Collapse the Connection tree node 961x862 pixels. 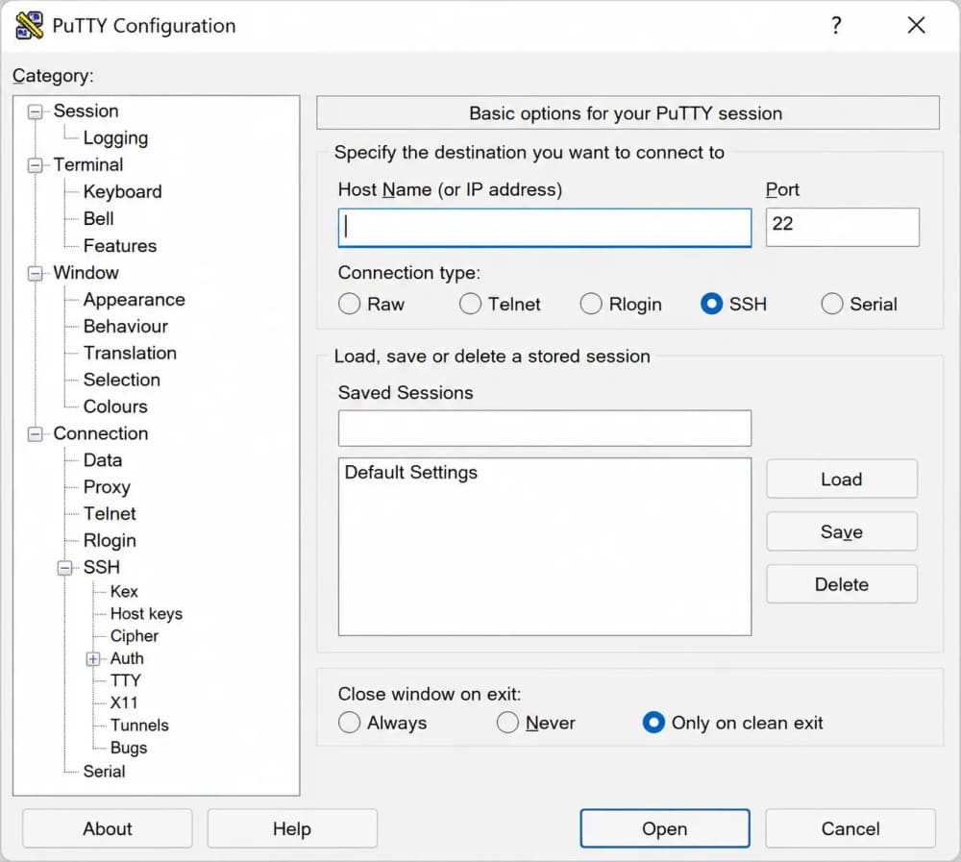coord(35,434)
